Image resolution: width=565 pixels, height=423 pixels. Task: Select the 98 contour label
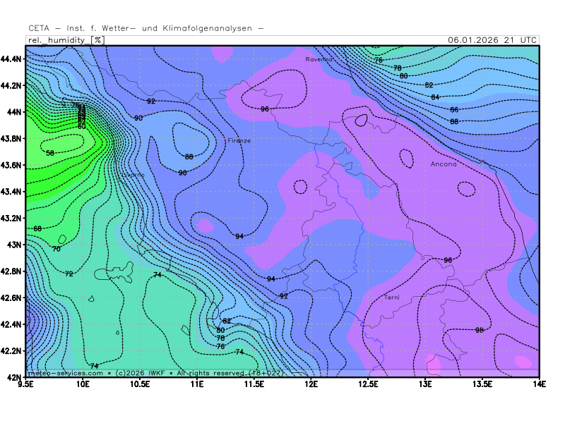click(479, 330)
